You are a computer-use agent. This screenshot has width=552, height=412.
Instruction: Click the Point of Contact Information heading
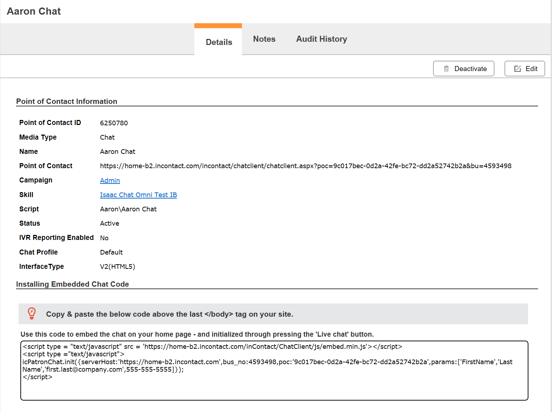pos(66,101)
